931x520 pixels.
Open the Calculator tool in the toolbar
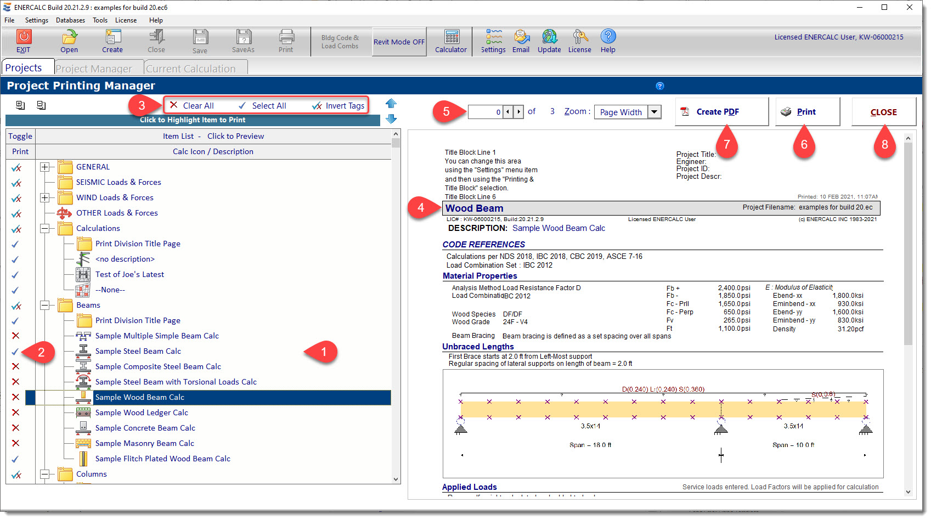(x=452, y=37)
